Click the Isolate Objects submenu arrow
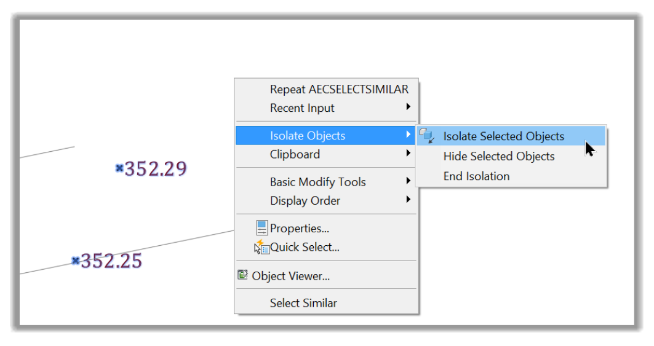Screen dimensions: 654x346 point(409,134)
